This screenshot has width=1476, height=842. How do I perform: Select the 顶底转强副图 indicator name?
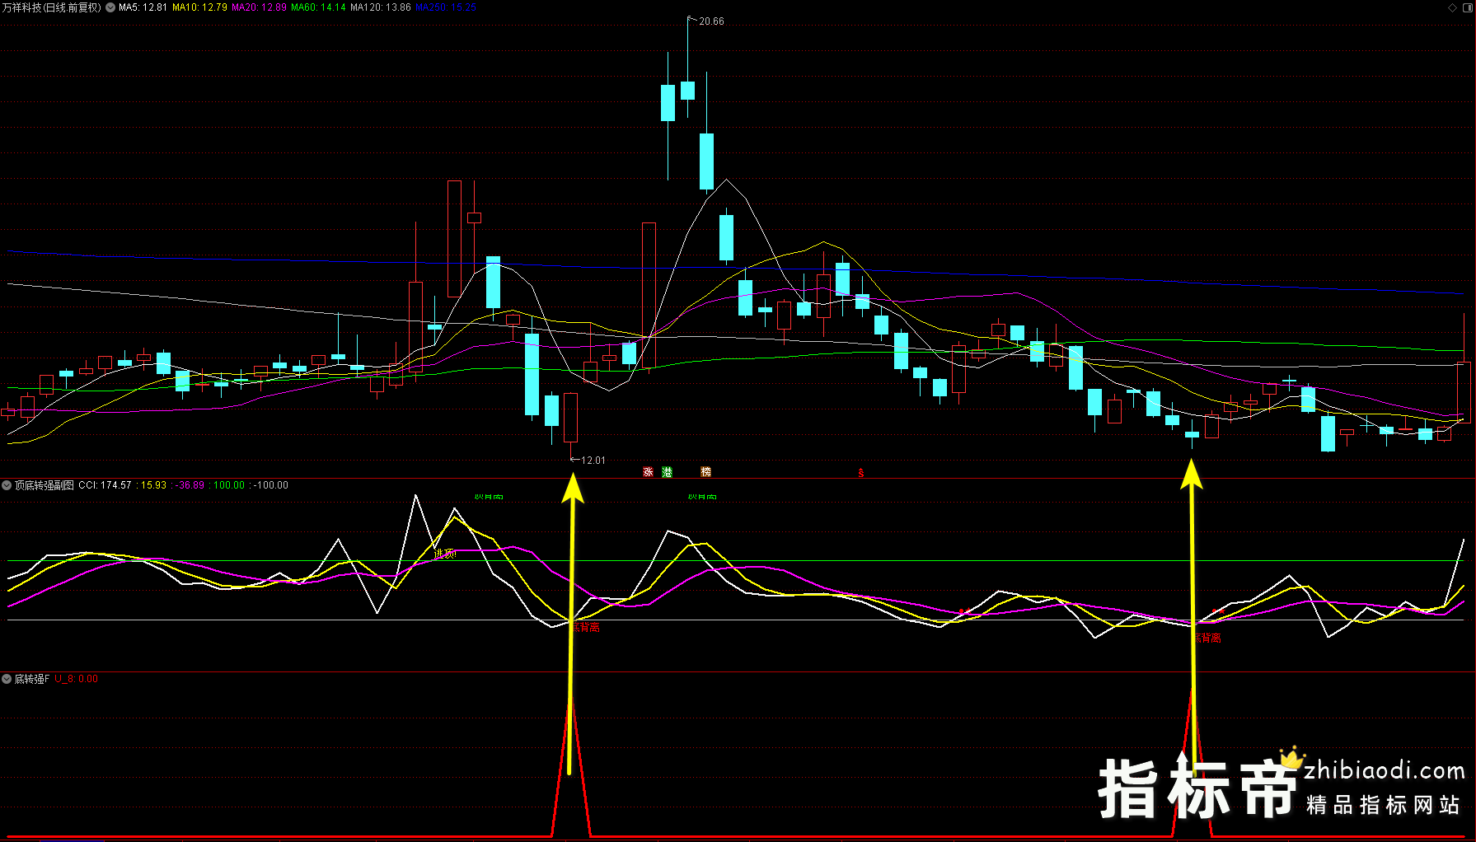pos(45,485)
